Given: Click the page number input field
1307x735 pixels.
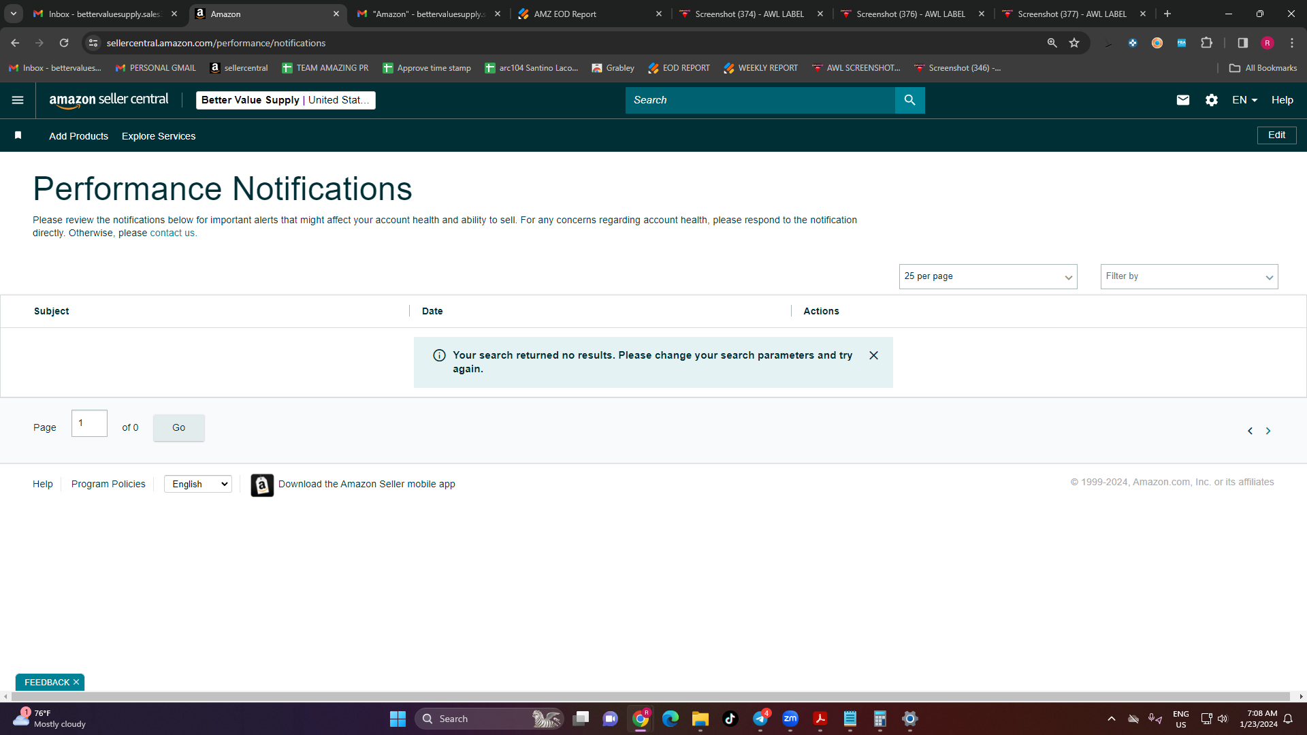Looking at the screenshot, I should [89, 423].
